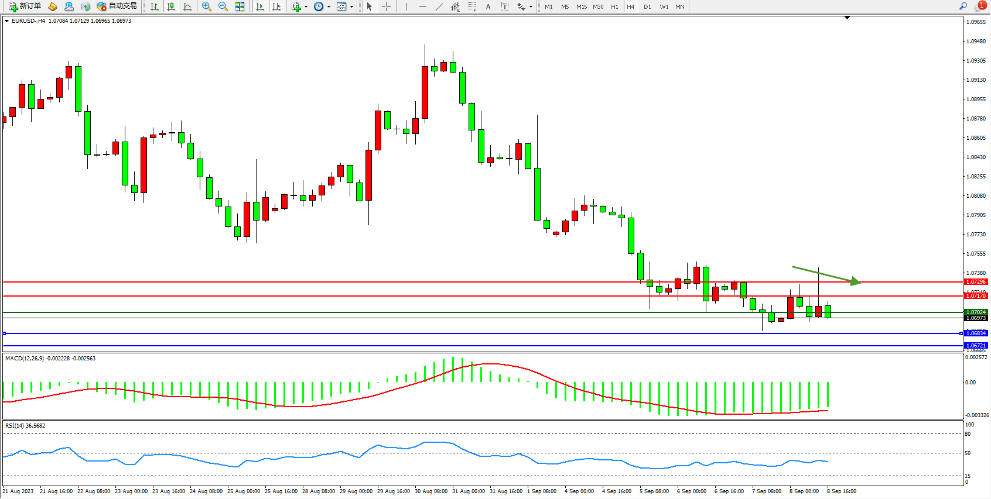991x499 pixels.
Task: Zoom out on the chart
Action: pyautogui.click(x=223, y=6)
